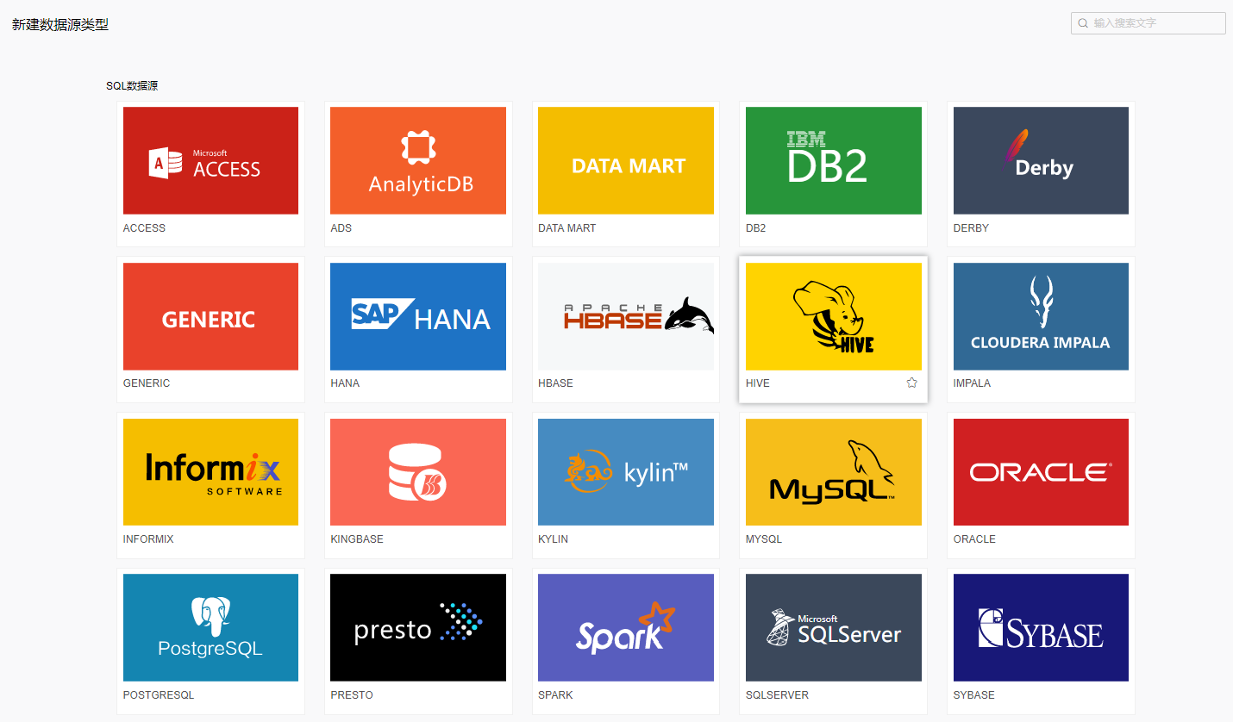The height and width of the screenshot is (722, 1233).
Task: Click the INFORMIX caption text
Action: tap(148, 539)
